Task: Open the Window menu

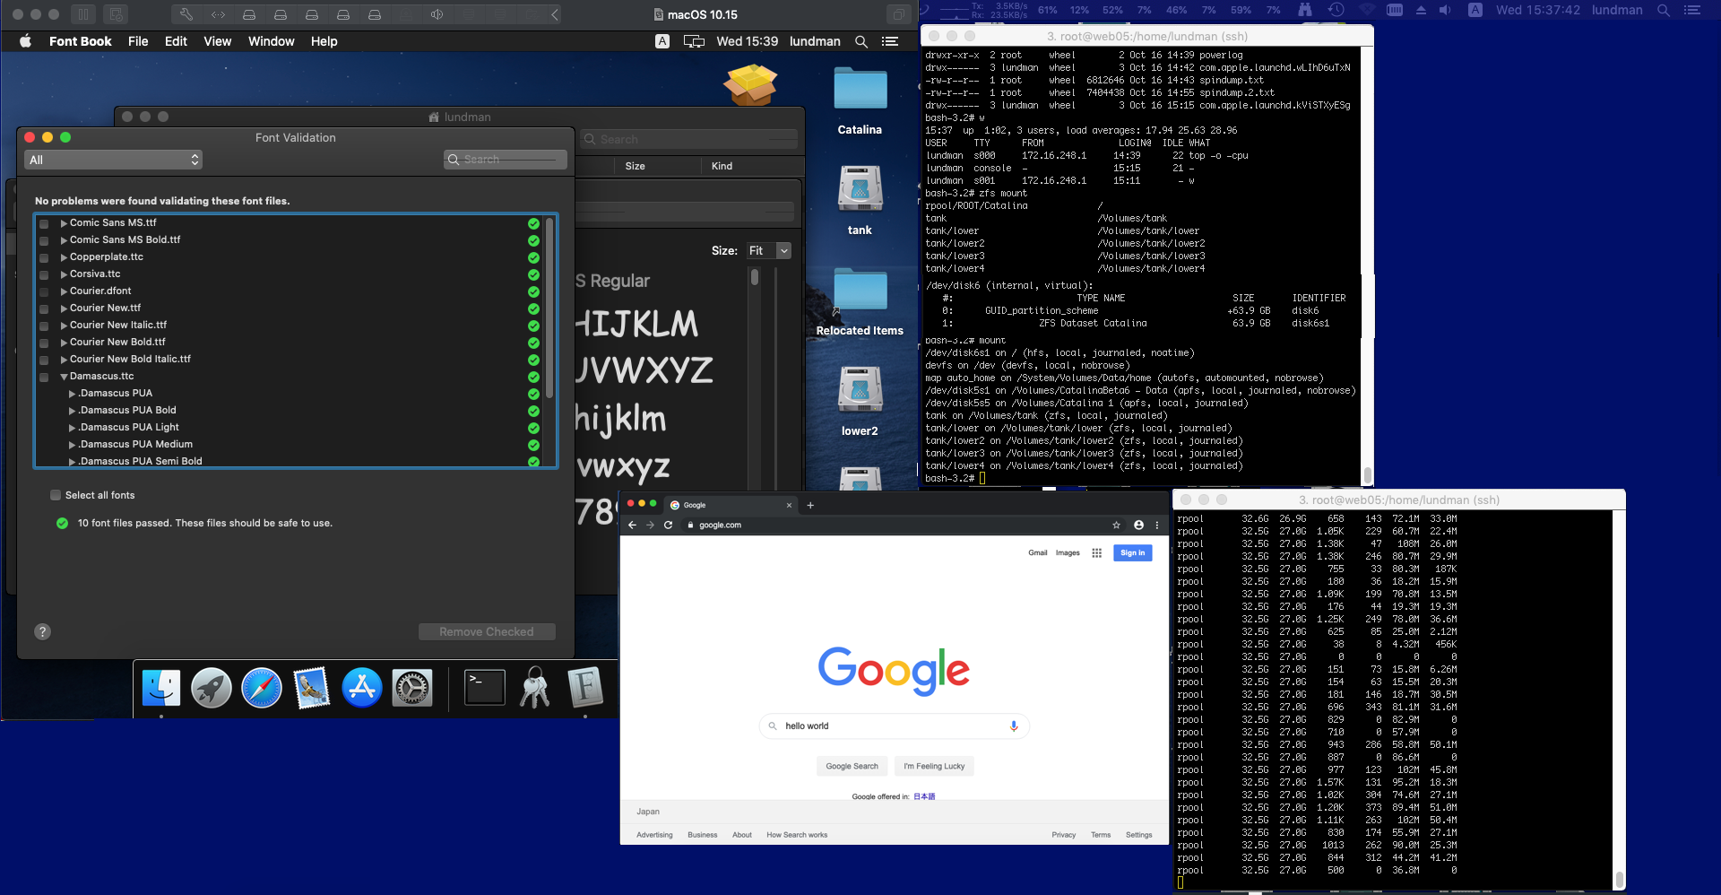Action: point(271,41)
